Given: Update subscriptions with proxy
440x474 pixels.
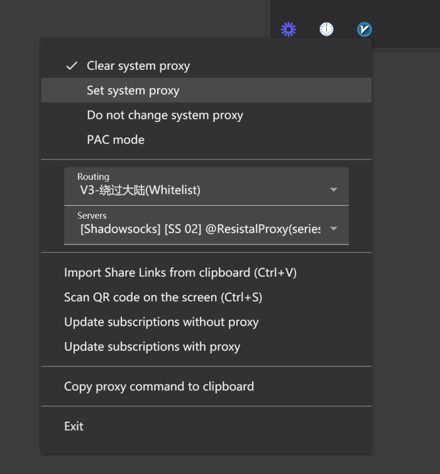Looking at the screenshot, I should 152,346.
